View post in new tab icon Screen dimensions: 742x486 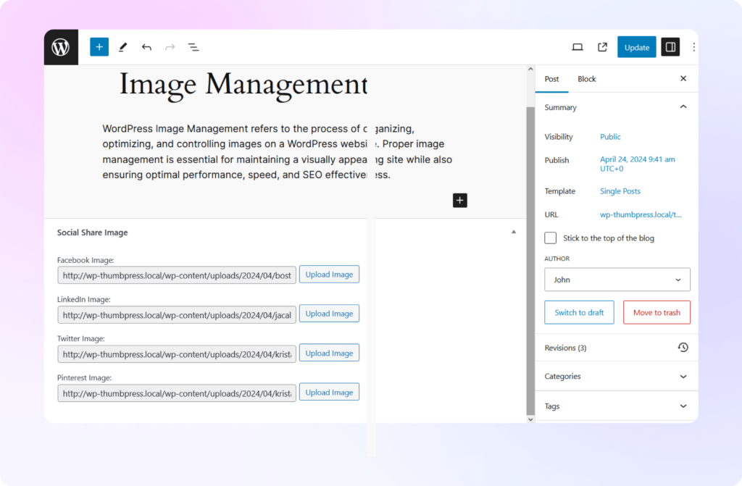pos(602,47)
